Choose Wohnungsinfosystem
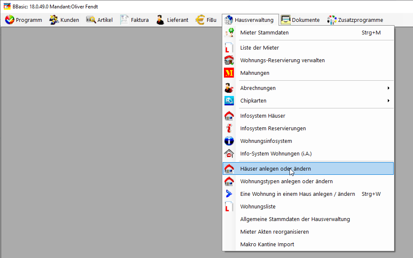Screen dimensions: 413x258 pyautogui.click(x=308, y=141)
